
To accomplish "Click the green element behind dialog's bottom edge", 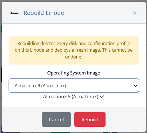I will coord(60,132).
